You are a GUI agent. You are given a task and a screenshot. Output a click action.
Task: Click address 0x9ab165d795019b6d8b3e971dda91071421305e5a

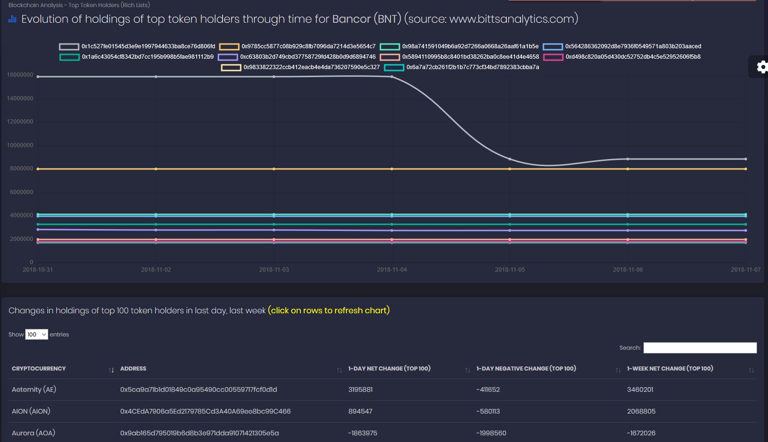point(199,433)
